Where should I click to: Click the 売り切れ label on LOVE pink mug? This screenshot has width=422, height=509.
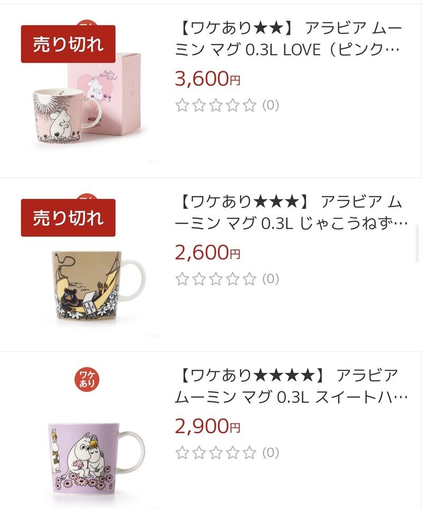click(x=68, y=44)
